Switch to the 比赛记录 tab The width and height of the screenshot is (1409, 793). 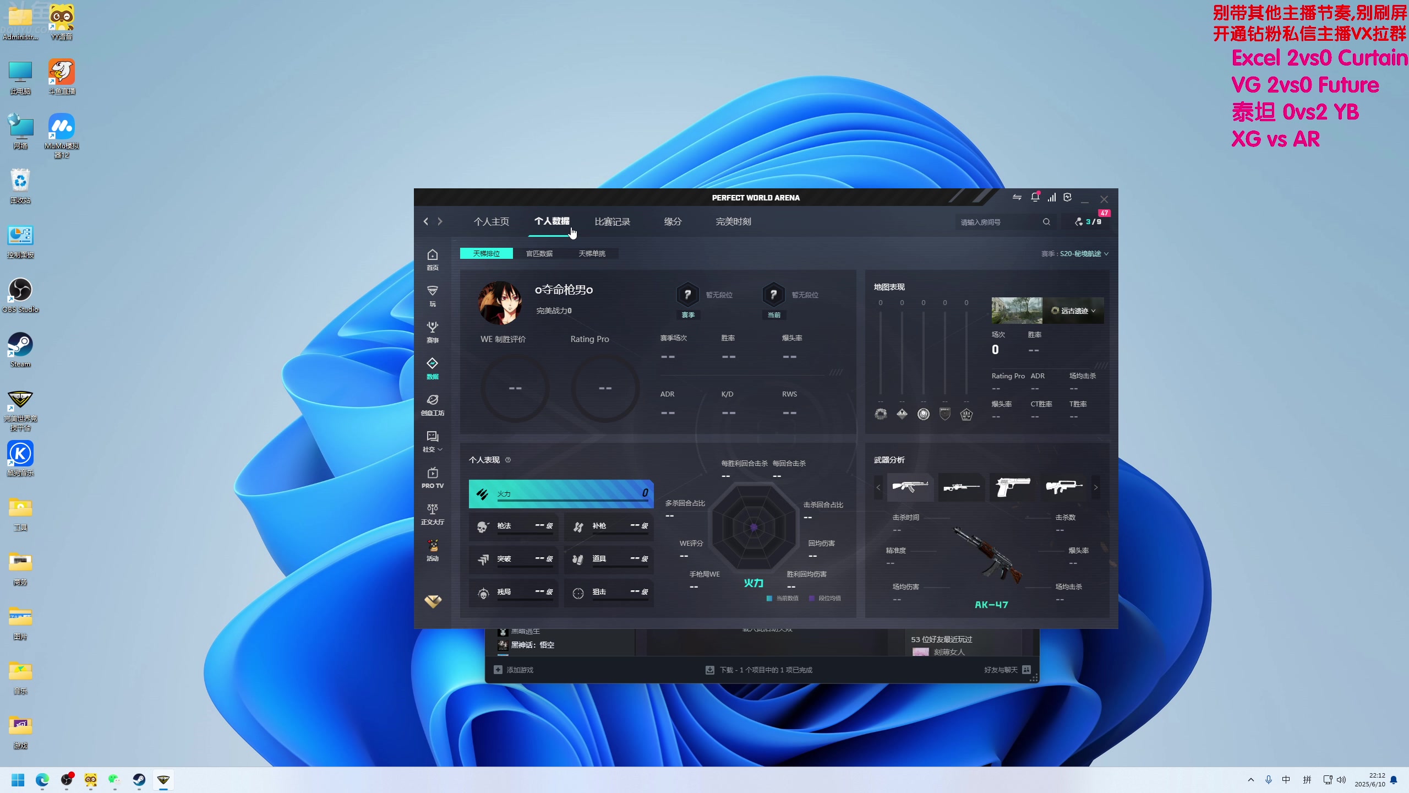pos(613,221)
